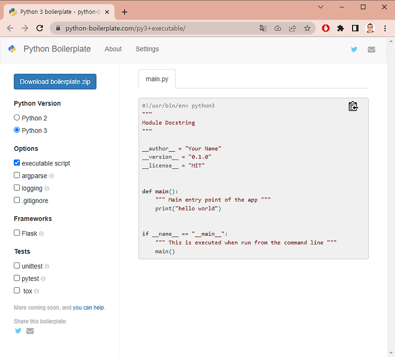
Task: Click the Python logo in header
Action: coord(12,49)
